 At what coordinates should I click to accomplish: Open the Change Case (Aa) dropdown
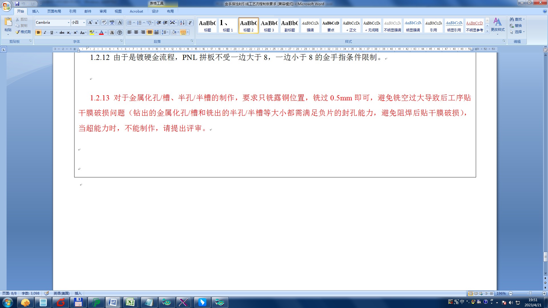83,33
